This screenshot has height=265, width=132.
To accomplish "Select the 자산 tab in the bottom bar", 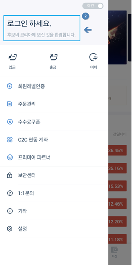I will (x=115, y=252).
